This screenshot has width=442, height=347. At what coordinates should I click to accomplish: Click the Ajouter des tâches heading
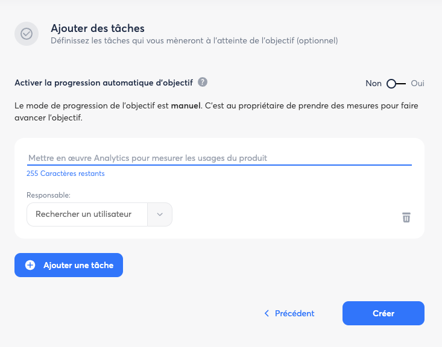(x=98, y=28)
